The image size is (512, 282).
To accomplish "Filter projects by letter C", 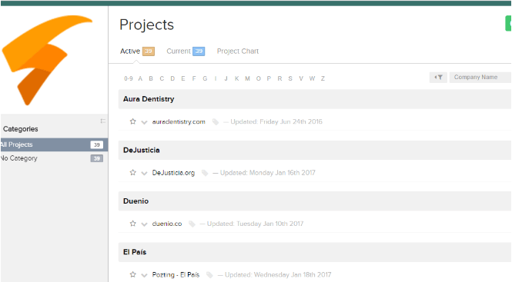I will (162, 78).
